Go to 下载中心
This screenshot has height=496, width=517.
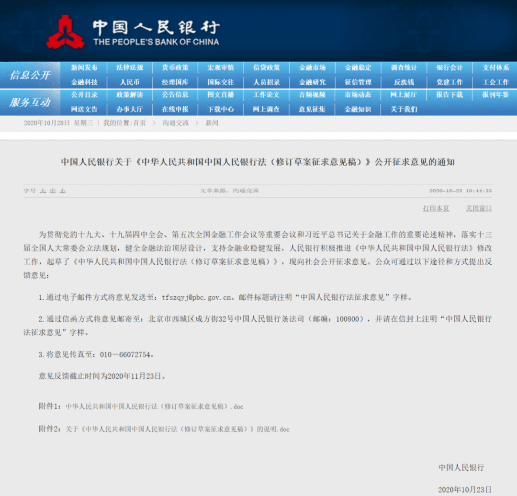pos(221,109)
